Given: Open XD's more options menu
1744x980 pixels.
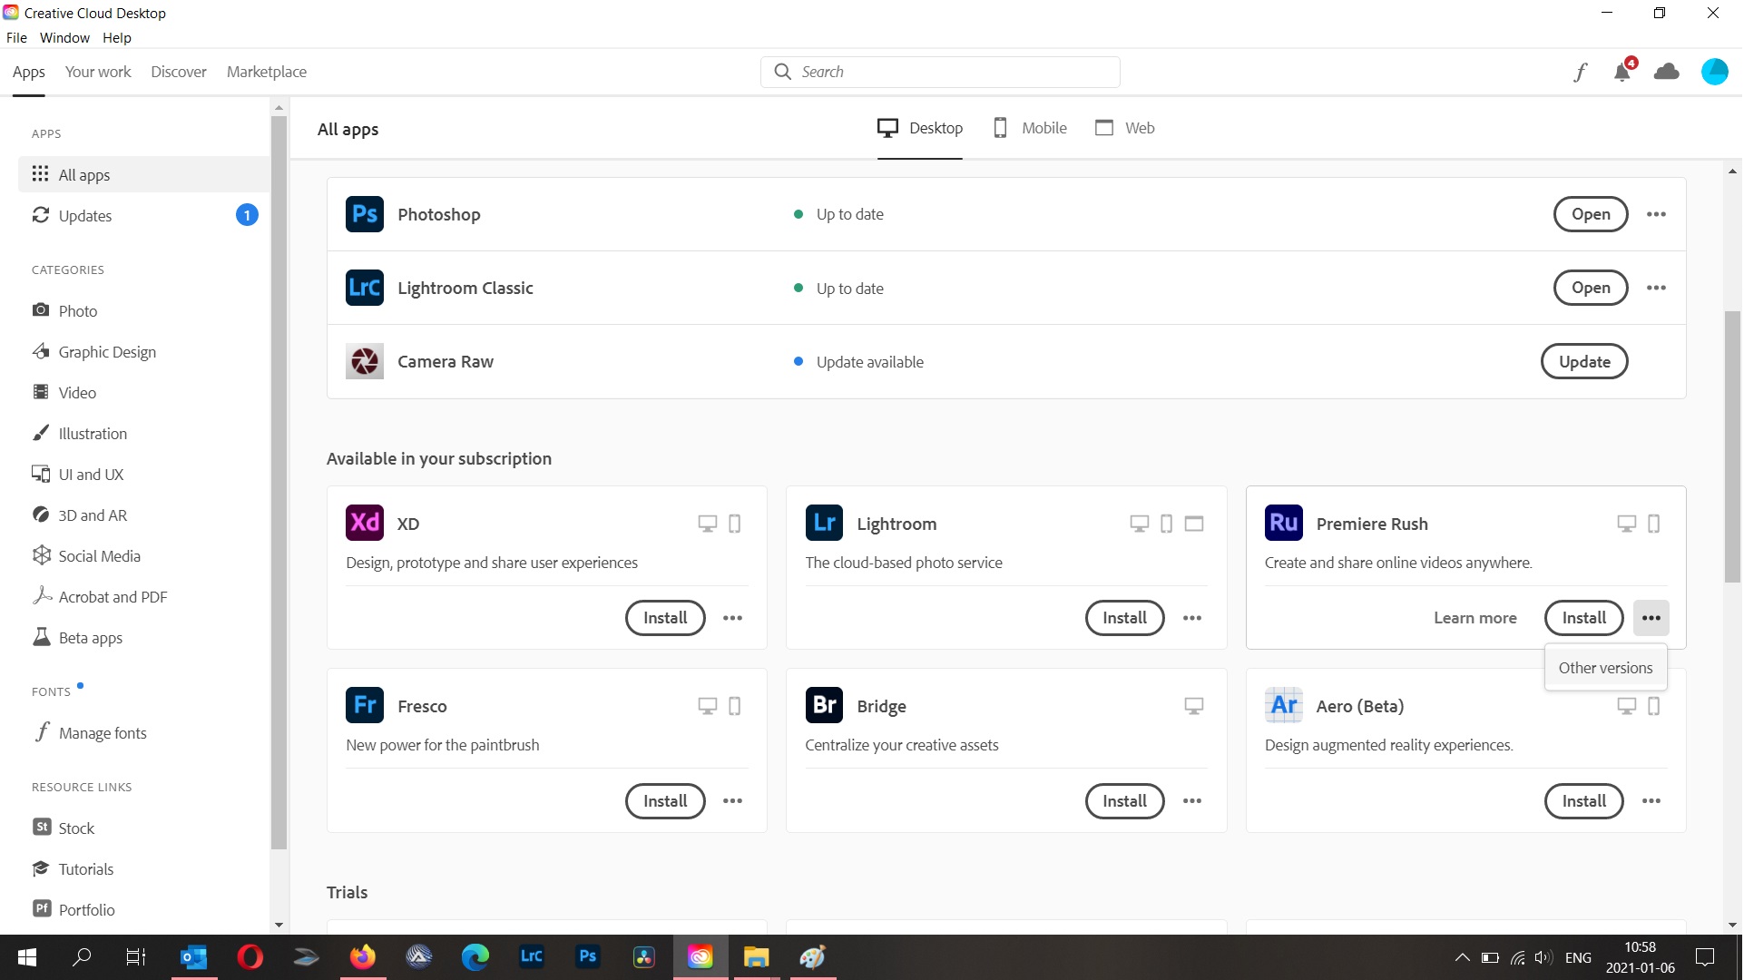Looking at the screenshot, I should [x=733, y=618].
